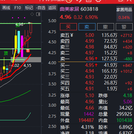Click the diamond marker icon above chart

point(32,14)
